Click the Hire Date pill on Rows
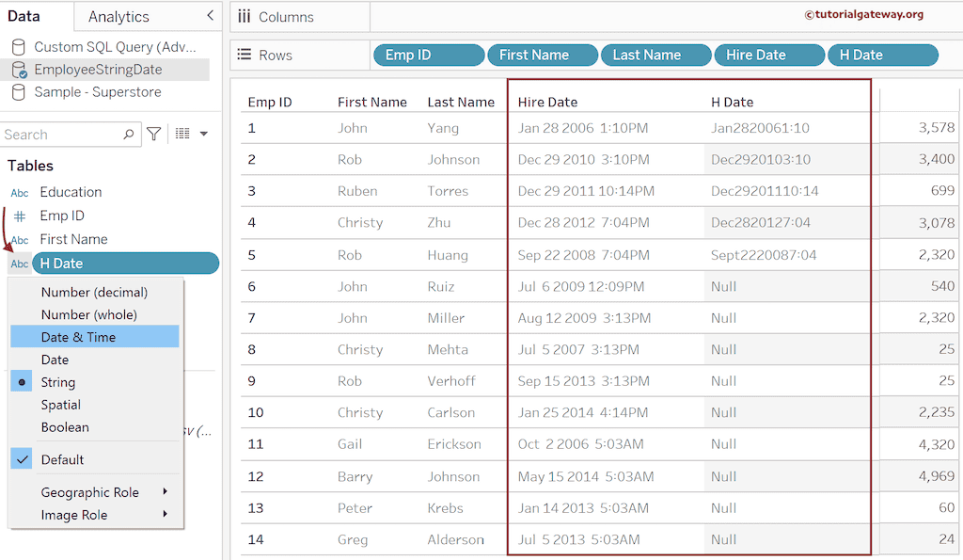 click(x=768, y=56)
